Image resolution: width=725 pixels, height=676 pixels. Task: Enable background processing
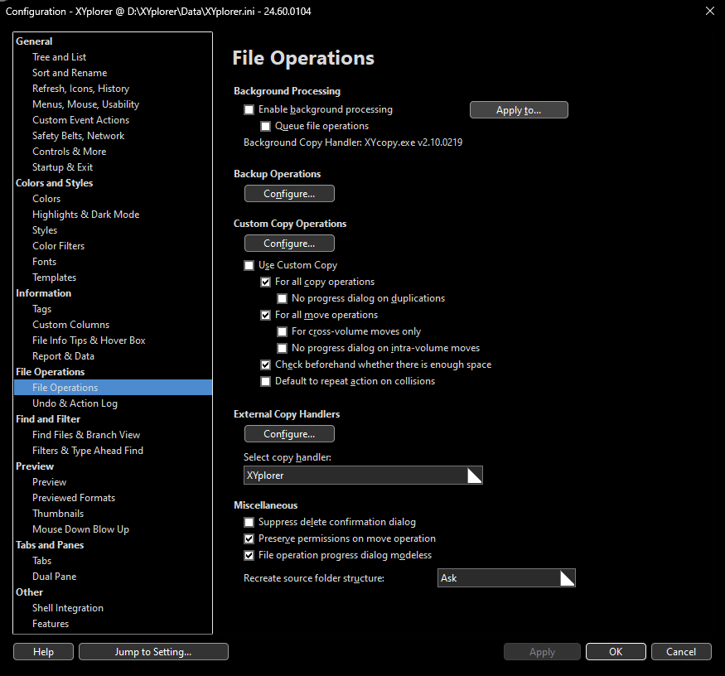(x=249, y=109)
